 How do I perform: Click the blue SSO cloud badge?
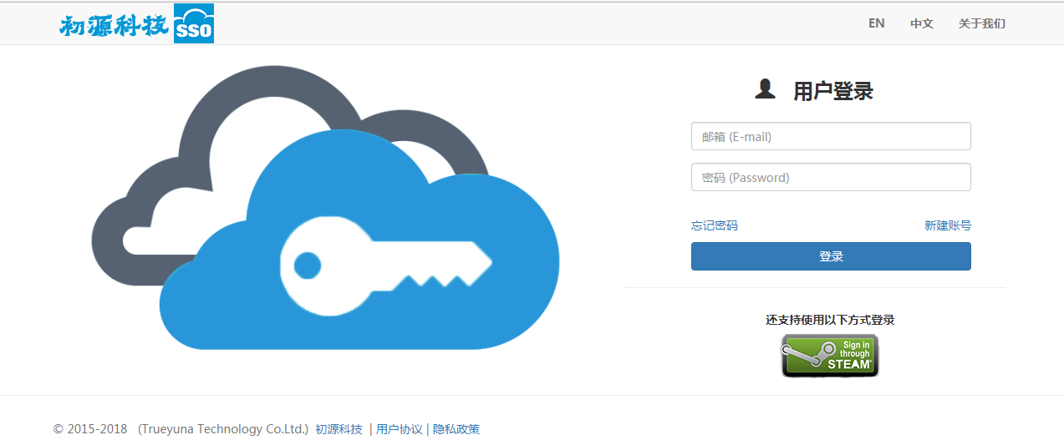pyautogui.click(x=194, y=24)
